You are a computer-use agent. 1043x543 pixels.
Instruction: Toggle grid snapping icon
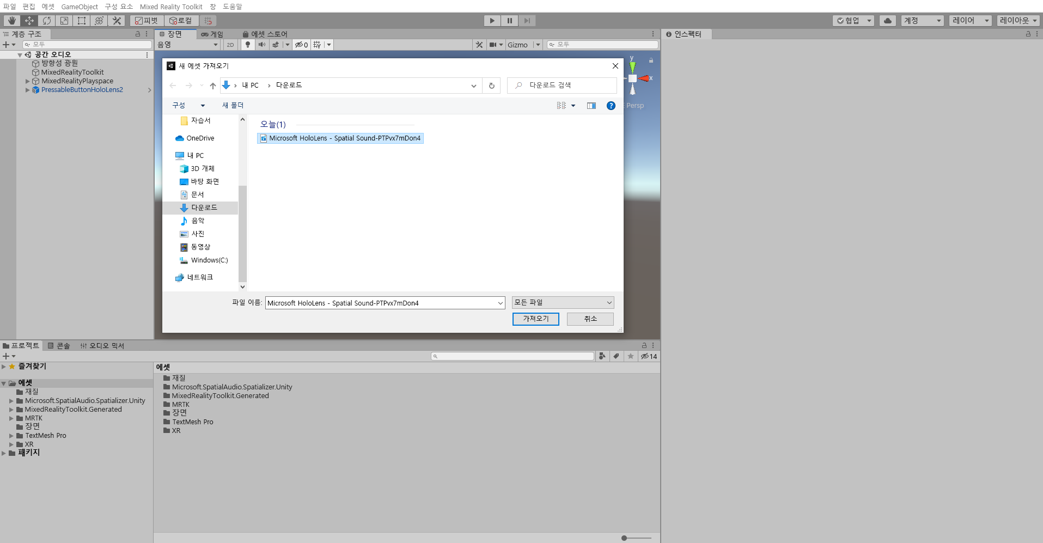pos(208,21)
